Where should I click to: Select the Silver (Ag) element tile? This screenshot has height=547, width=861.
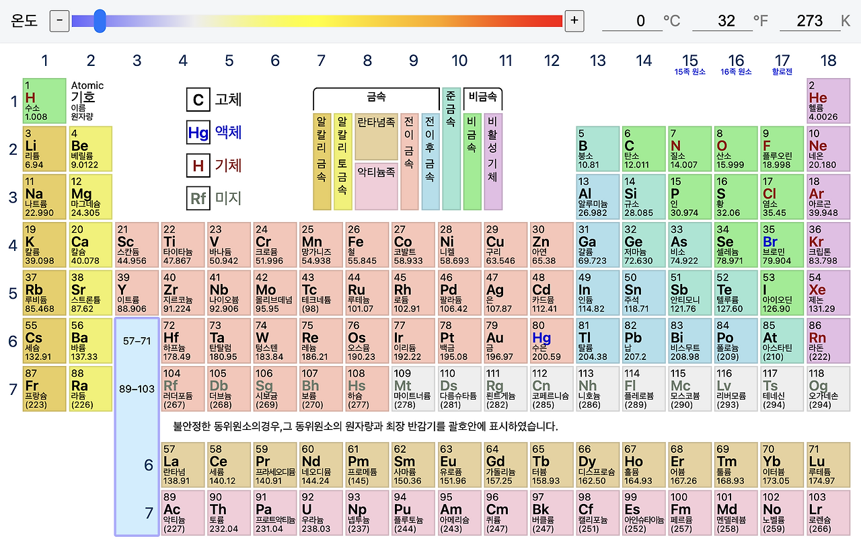pyautogui.click(x=506, y=293)
